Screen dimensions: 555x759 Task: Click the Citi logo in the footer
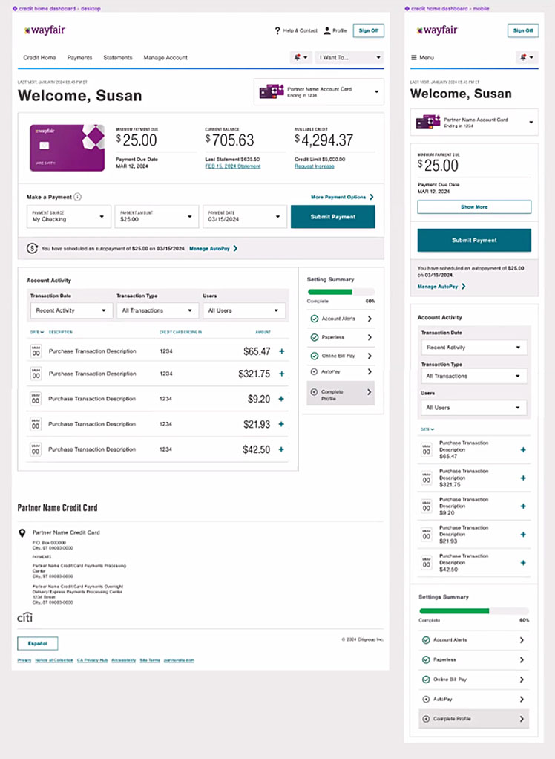point(24,618)
